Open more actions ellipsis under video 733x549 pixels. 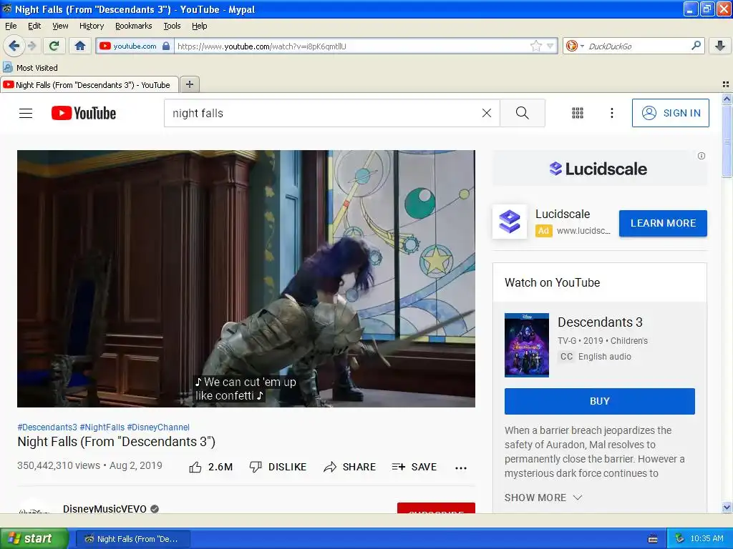(461, 468)
